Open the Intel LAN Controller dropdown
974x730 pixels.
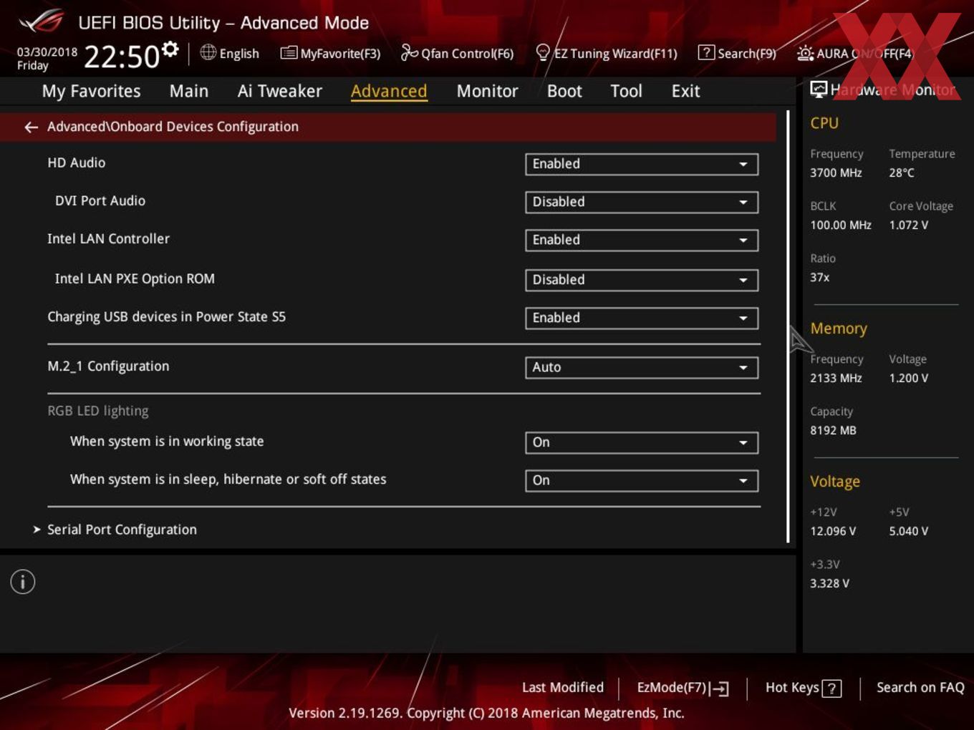(642, 240)
